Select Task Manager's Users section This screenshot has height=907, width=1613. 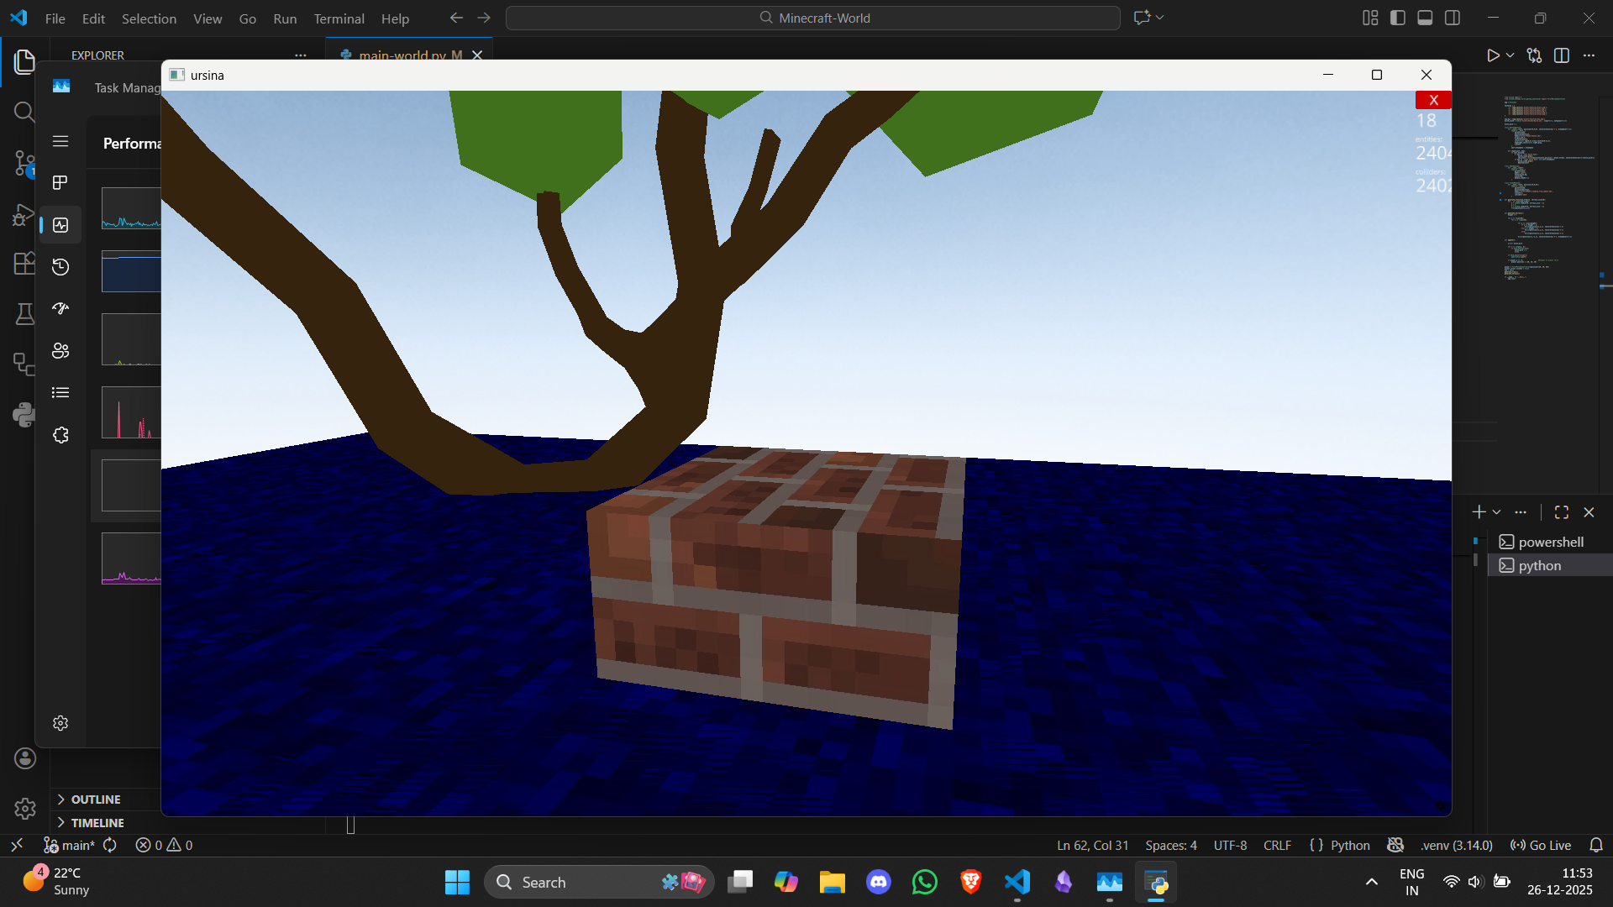(x=60, y=350)
